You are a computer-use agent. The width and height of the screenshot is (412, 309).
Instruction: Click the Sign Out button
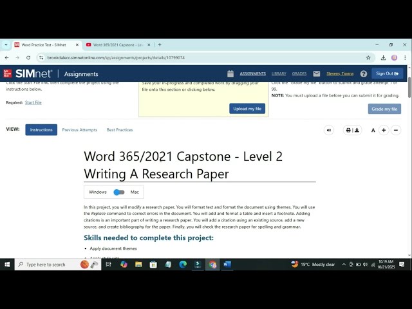(388, 73)
